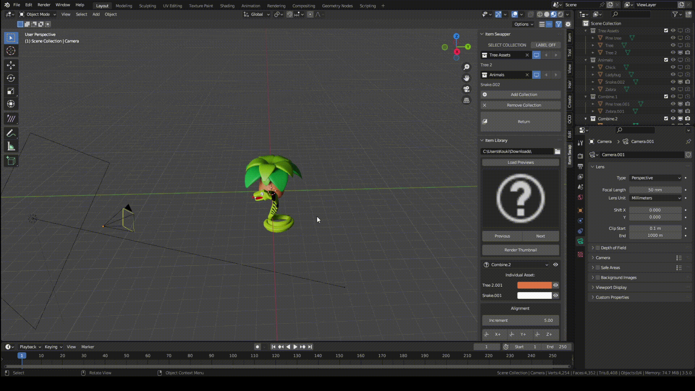Open the Render menu
Screen dimensions: 695x391
[44, 5]
